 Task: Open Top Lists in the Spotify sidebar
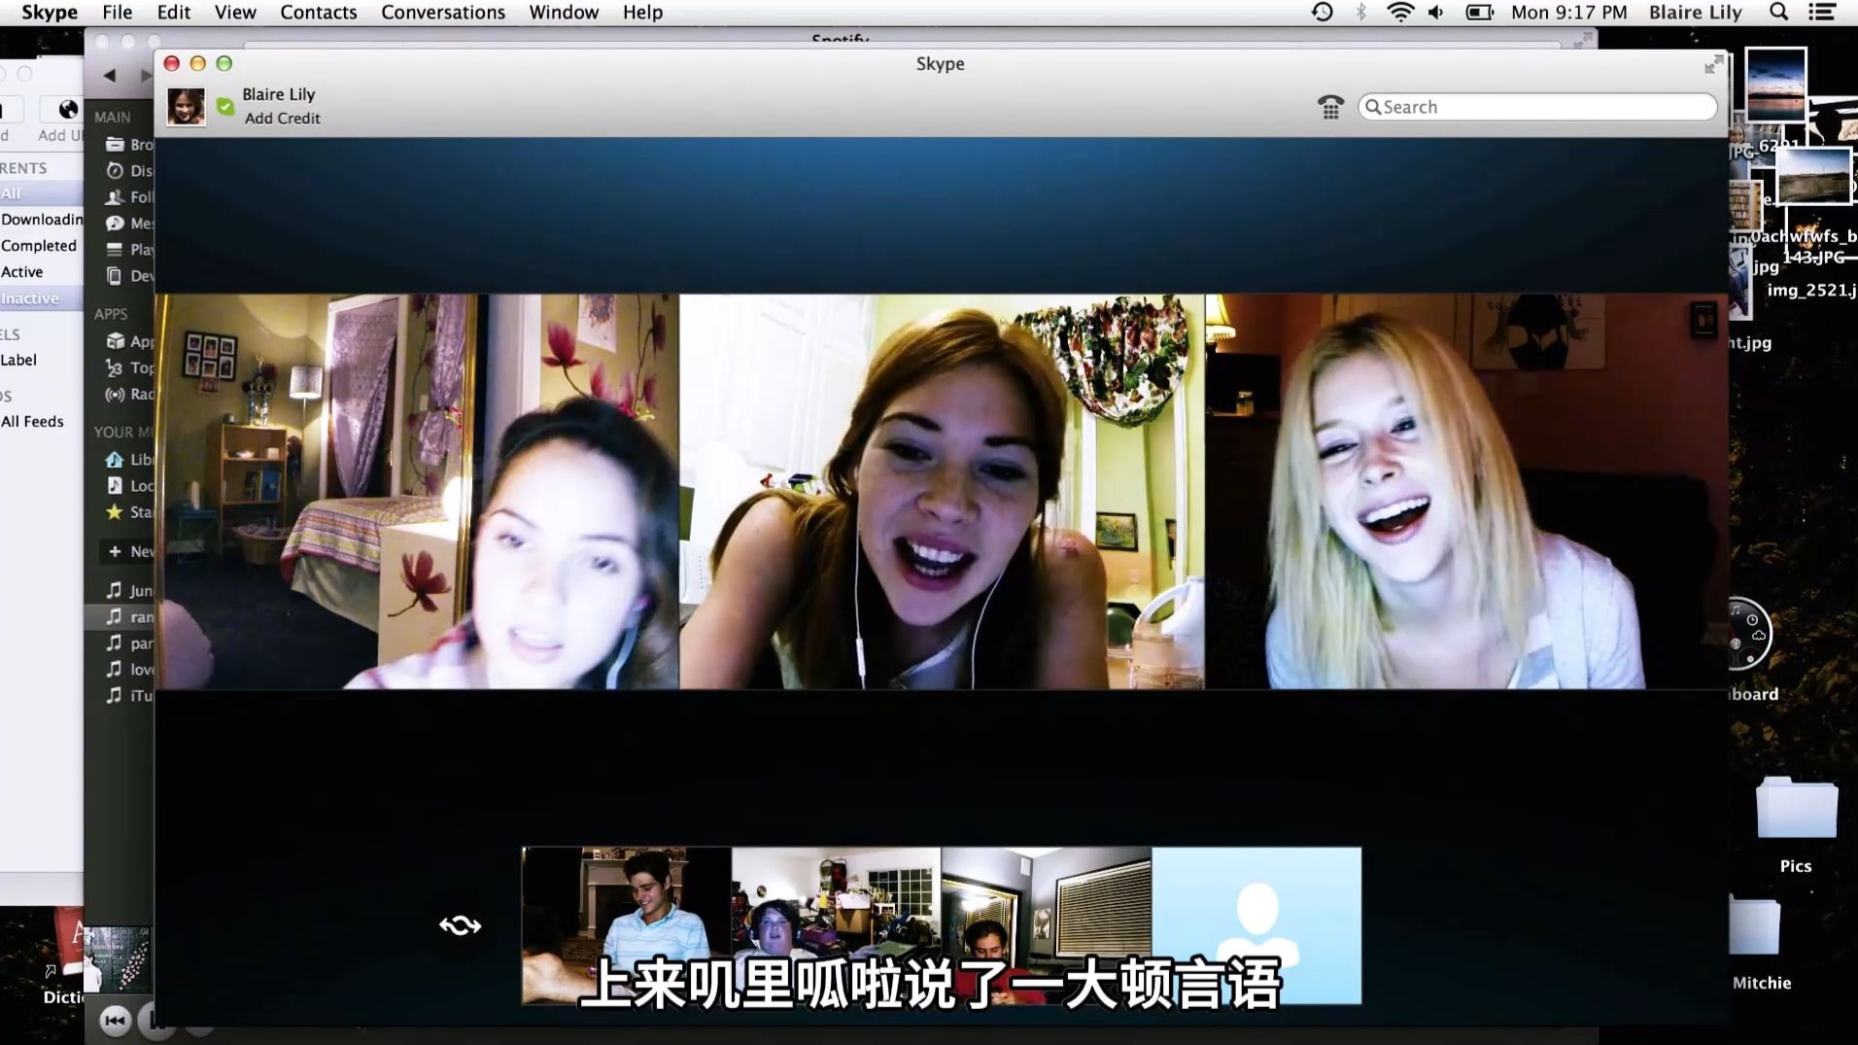point(129,368)
